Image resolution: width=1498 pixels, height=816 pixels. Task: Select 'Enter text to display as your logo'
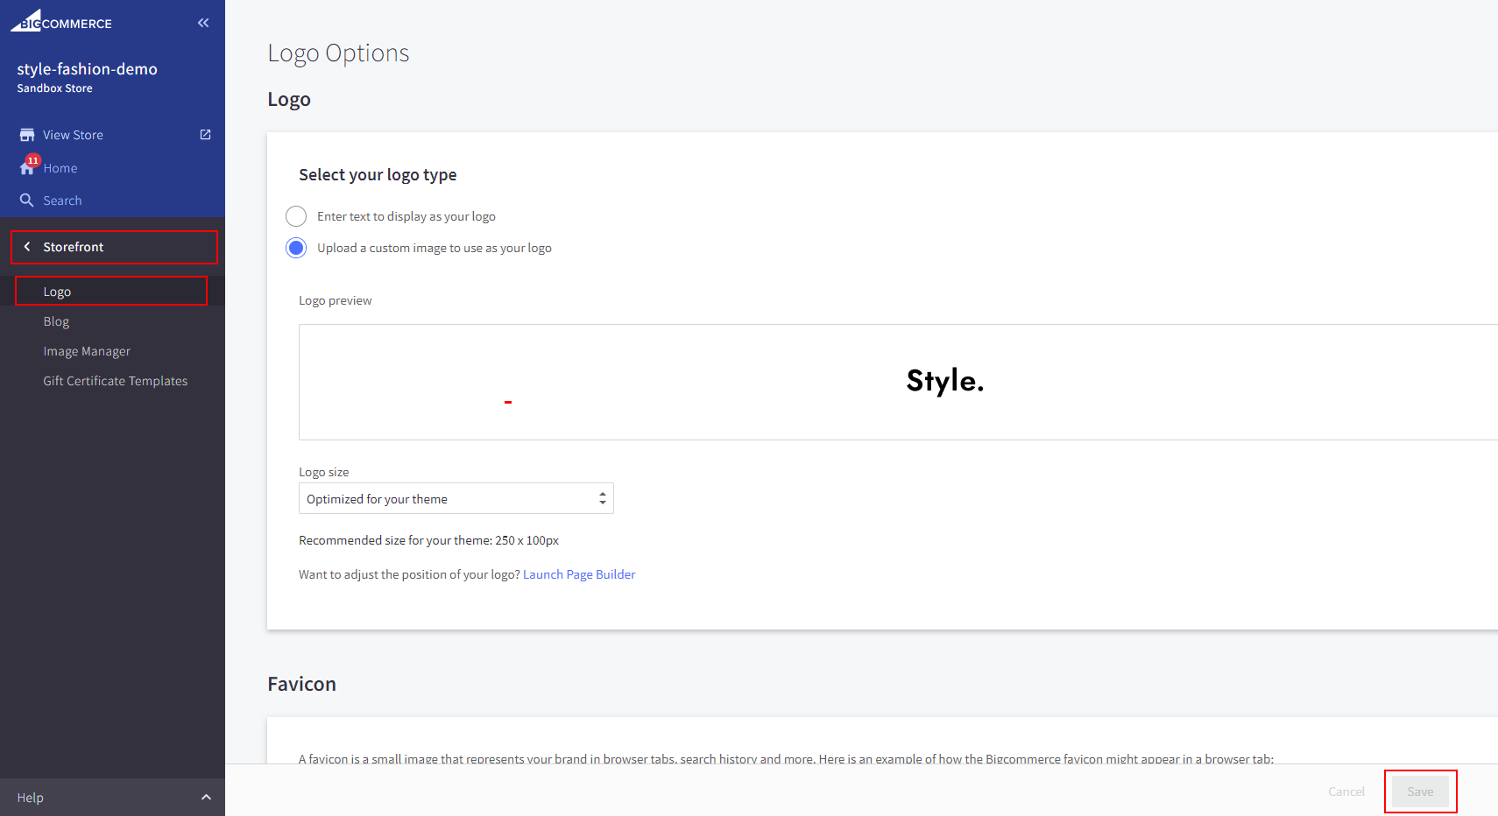(x=296, y=216)
